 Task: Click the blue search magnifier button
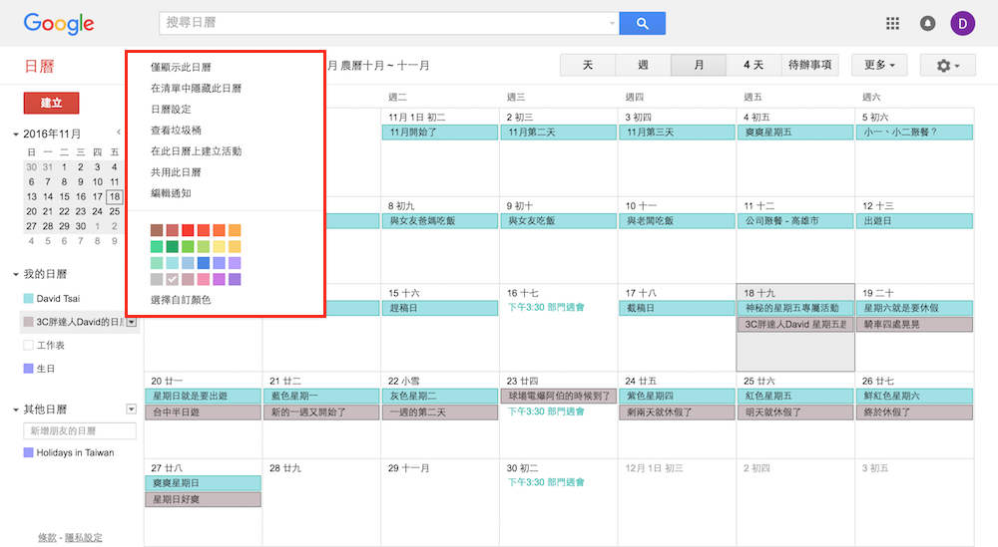pos(642,23)
